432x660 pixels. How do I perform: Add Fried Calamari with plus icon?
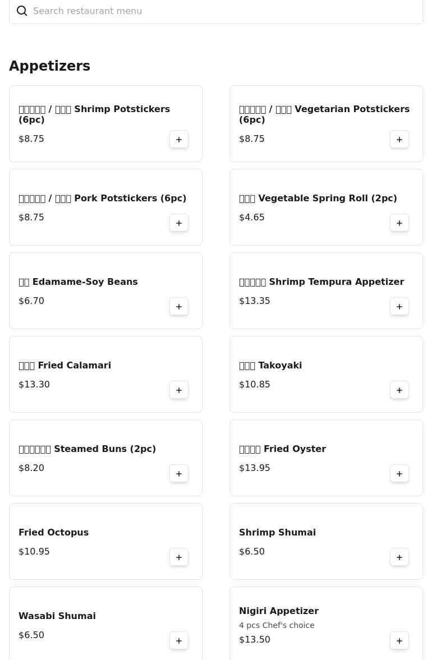pyautogui.click(x=179, y=390)
